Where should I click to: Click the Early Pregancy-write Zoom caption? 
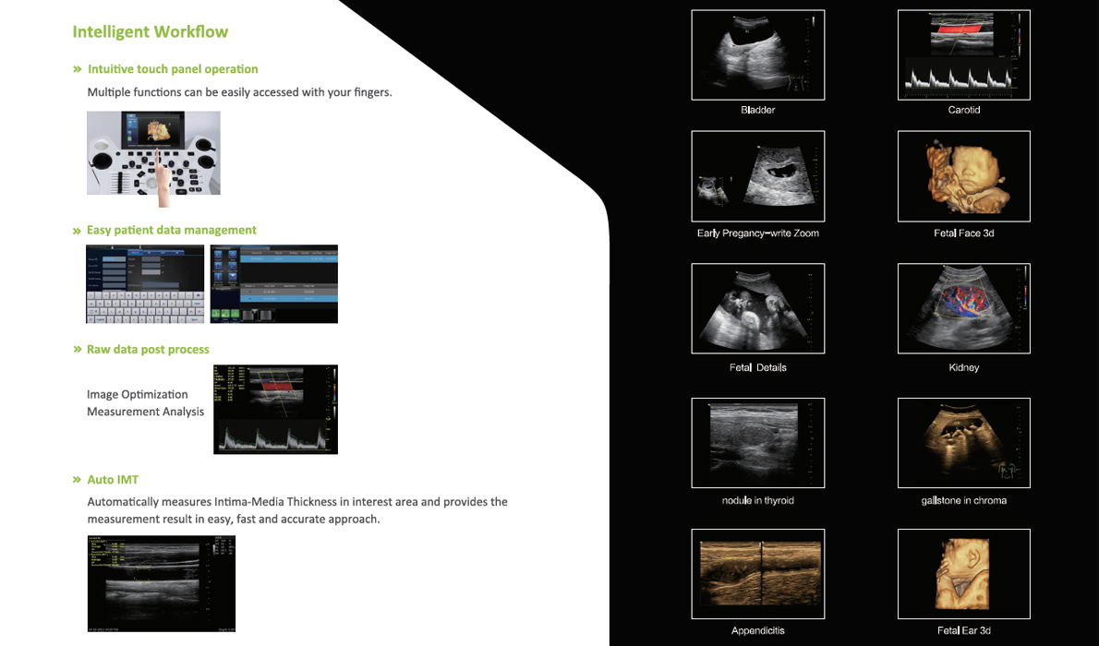pos(757,233)
